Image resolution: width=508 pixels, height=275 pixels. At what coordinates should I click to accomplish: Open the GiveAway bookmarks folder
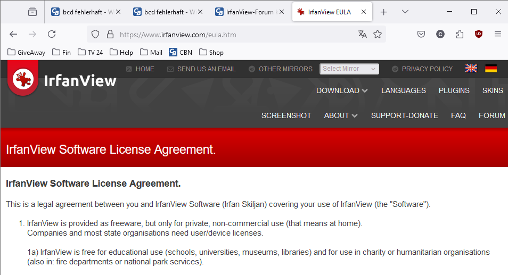[27, 53]
